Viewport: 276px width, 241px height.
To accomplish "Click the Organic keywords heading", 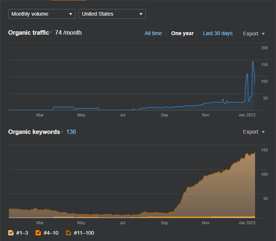I will tap(34, 132).
